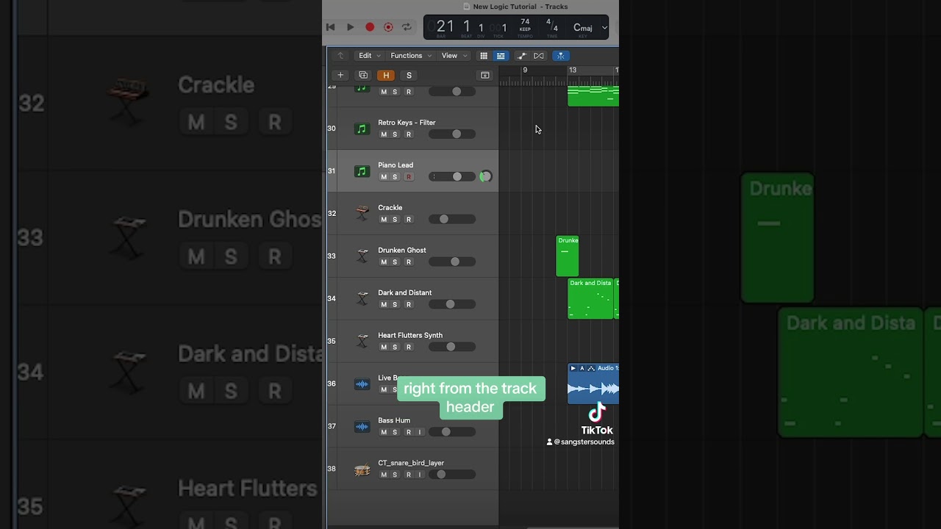Mute the CT_snare_bird_layer track

tap(383, 475)
